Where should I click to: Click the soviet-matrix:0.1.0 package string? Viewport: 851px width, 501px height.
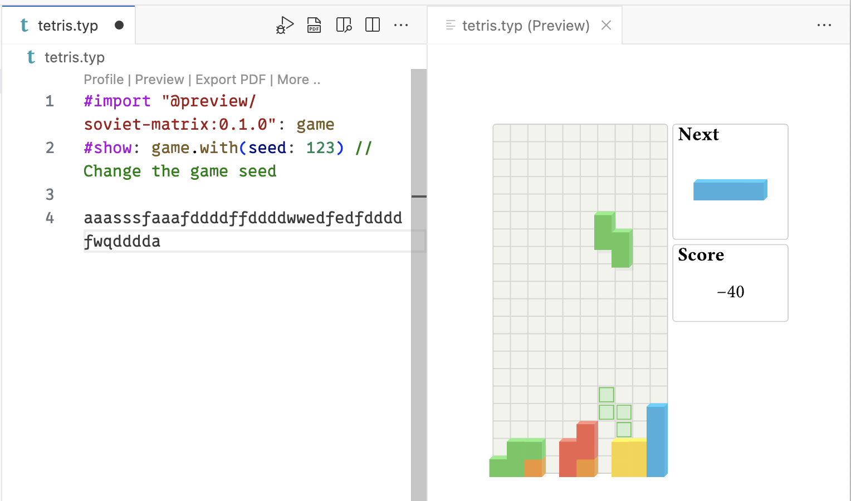(x=180, y=124)
